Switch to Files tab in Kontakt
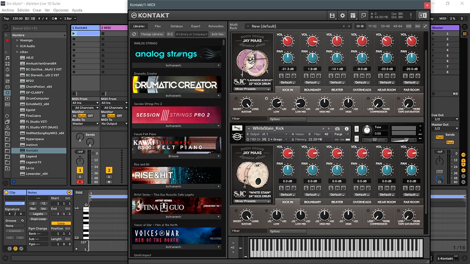Image resolution: width=470 pixels, height=264 pixels. pos(158,26)
